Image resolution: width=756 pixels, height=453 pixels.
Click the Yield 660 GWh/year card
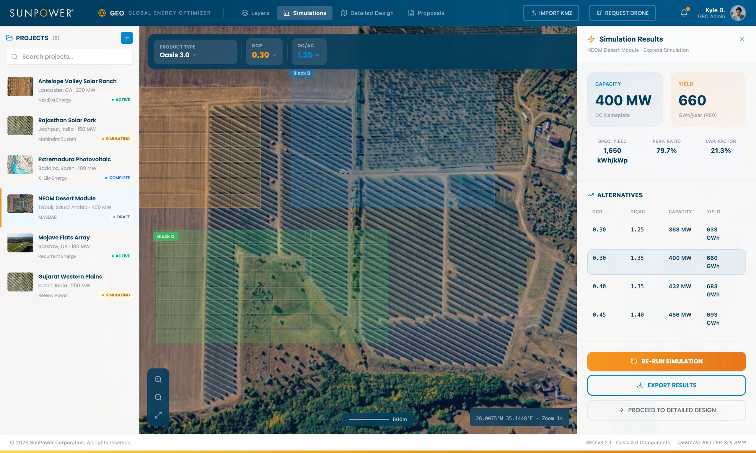point(708,100)
